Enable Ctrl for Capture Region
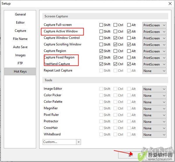The image size is (175, 162). (x=115, y=51)
